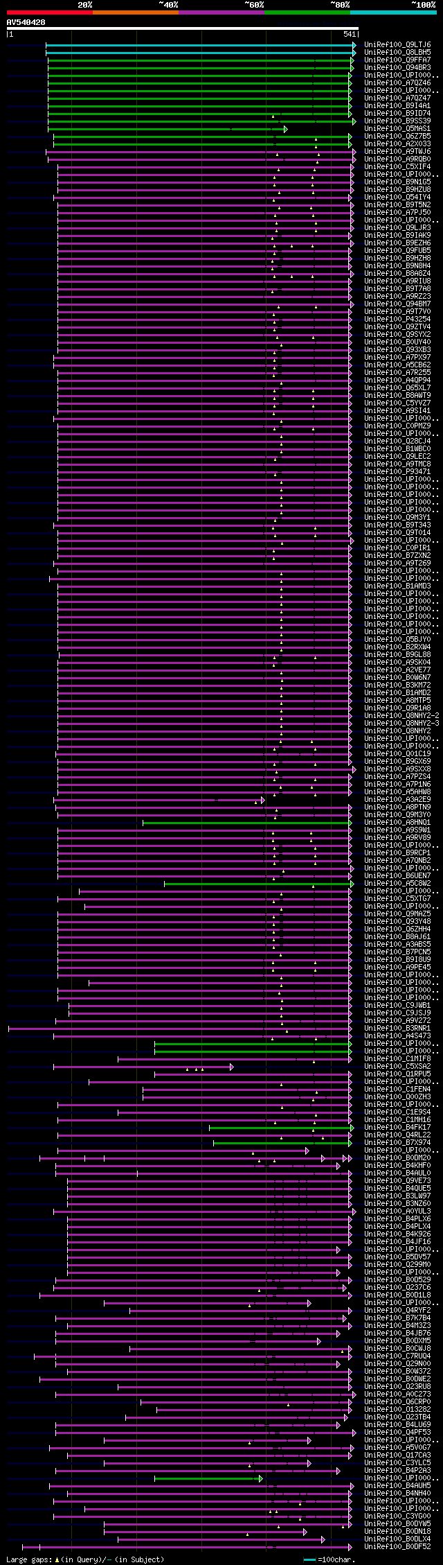Select the UniRef100_Q299M0 label
This screenshot has height=1565, width=443.
click(397, 1264)
